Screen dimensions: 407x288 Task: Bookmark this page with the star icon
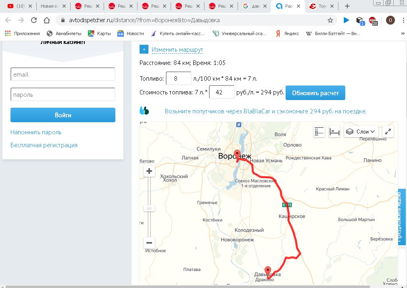point(330,20)
